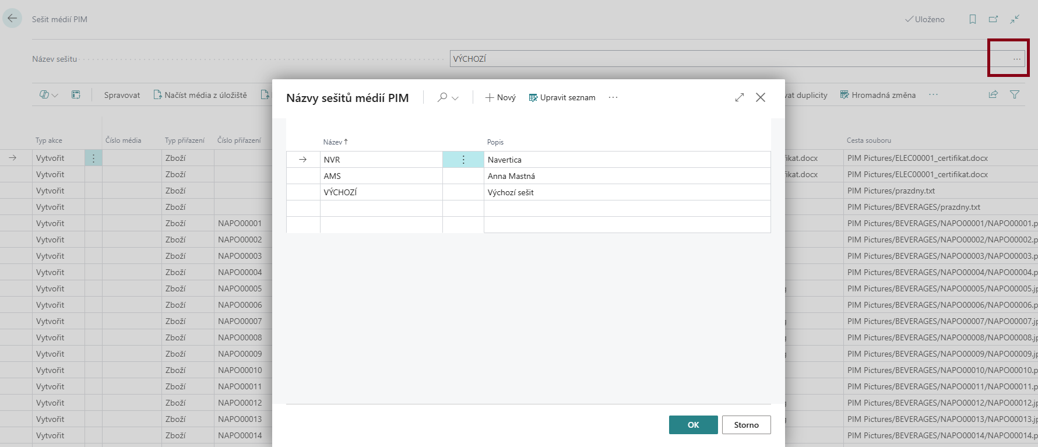Screen dimensions: 1038x447
Task: Select Upravit seznam action
Action: pyautogui.click(x=562, y=97)
